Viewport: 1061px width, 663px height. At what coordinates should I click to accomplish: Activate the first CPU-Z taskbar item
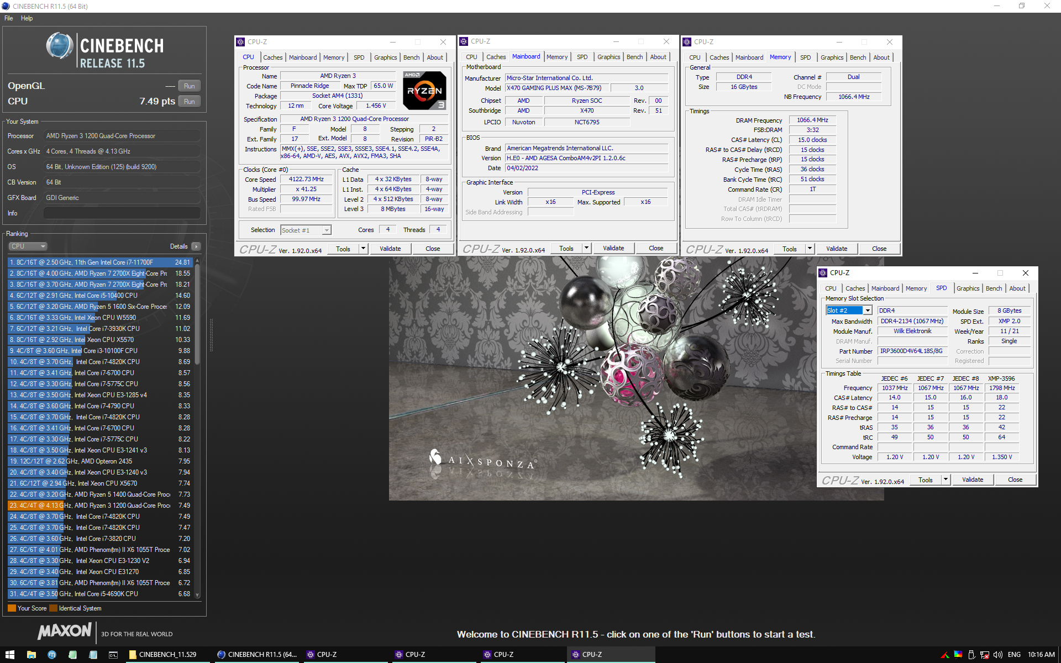345,655
